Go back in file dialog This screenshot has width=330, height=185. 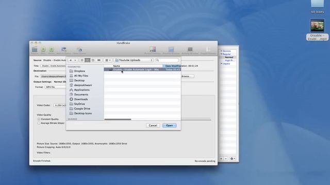tap(71, 60)
